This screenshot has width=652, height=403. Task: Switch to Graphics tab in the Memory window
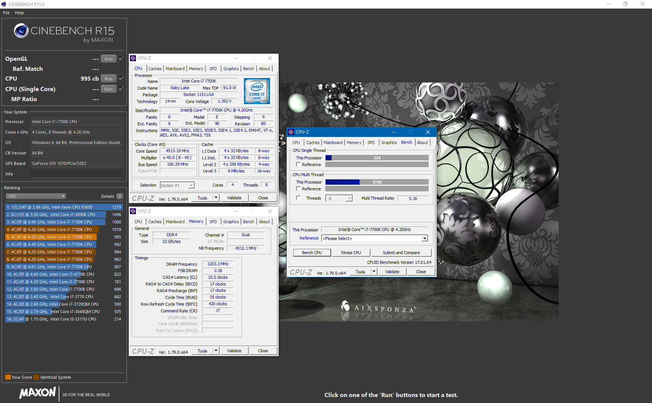click(231, 222)
